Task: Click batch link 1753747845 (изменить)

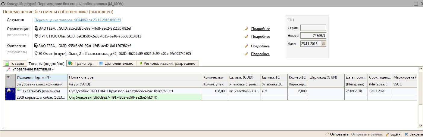Action: [x=41, y=91]
